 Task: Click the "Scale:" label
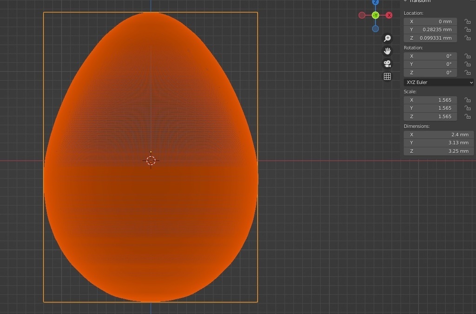click(410, 92)
